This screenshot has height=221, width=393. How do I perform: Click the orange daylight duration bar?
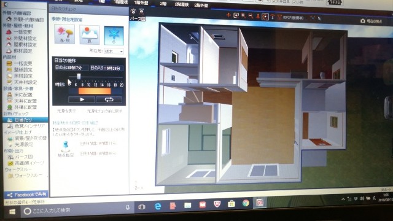95,91
